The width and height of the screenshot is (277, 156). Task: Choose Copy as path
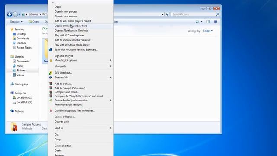pos(81,122)
